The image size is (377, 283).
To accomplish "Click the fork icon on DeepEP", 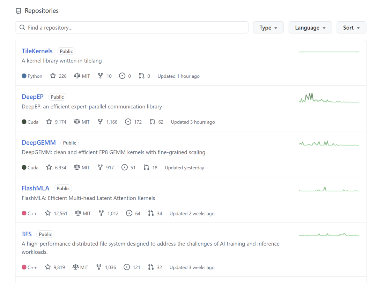I will [101, 122].
